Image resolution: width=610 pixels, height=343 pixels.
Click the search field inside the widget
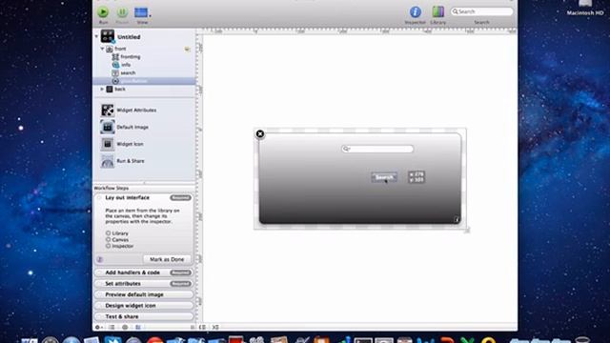[x=377, y=149]
